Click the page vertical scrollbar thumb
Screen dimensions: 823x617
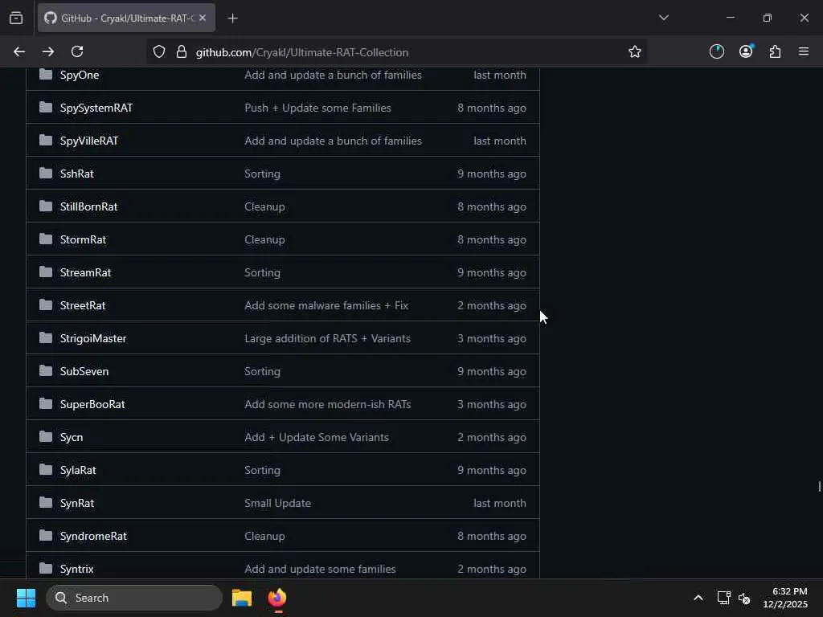coord(819,486)
